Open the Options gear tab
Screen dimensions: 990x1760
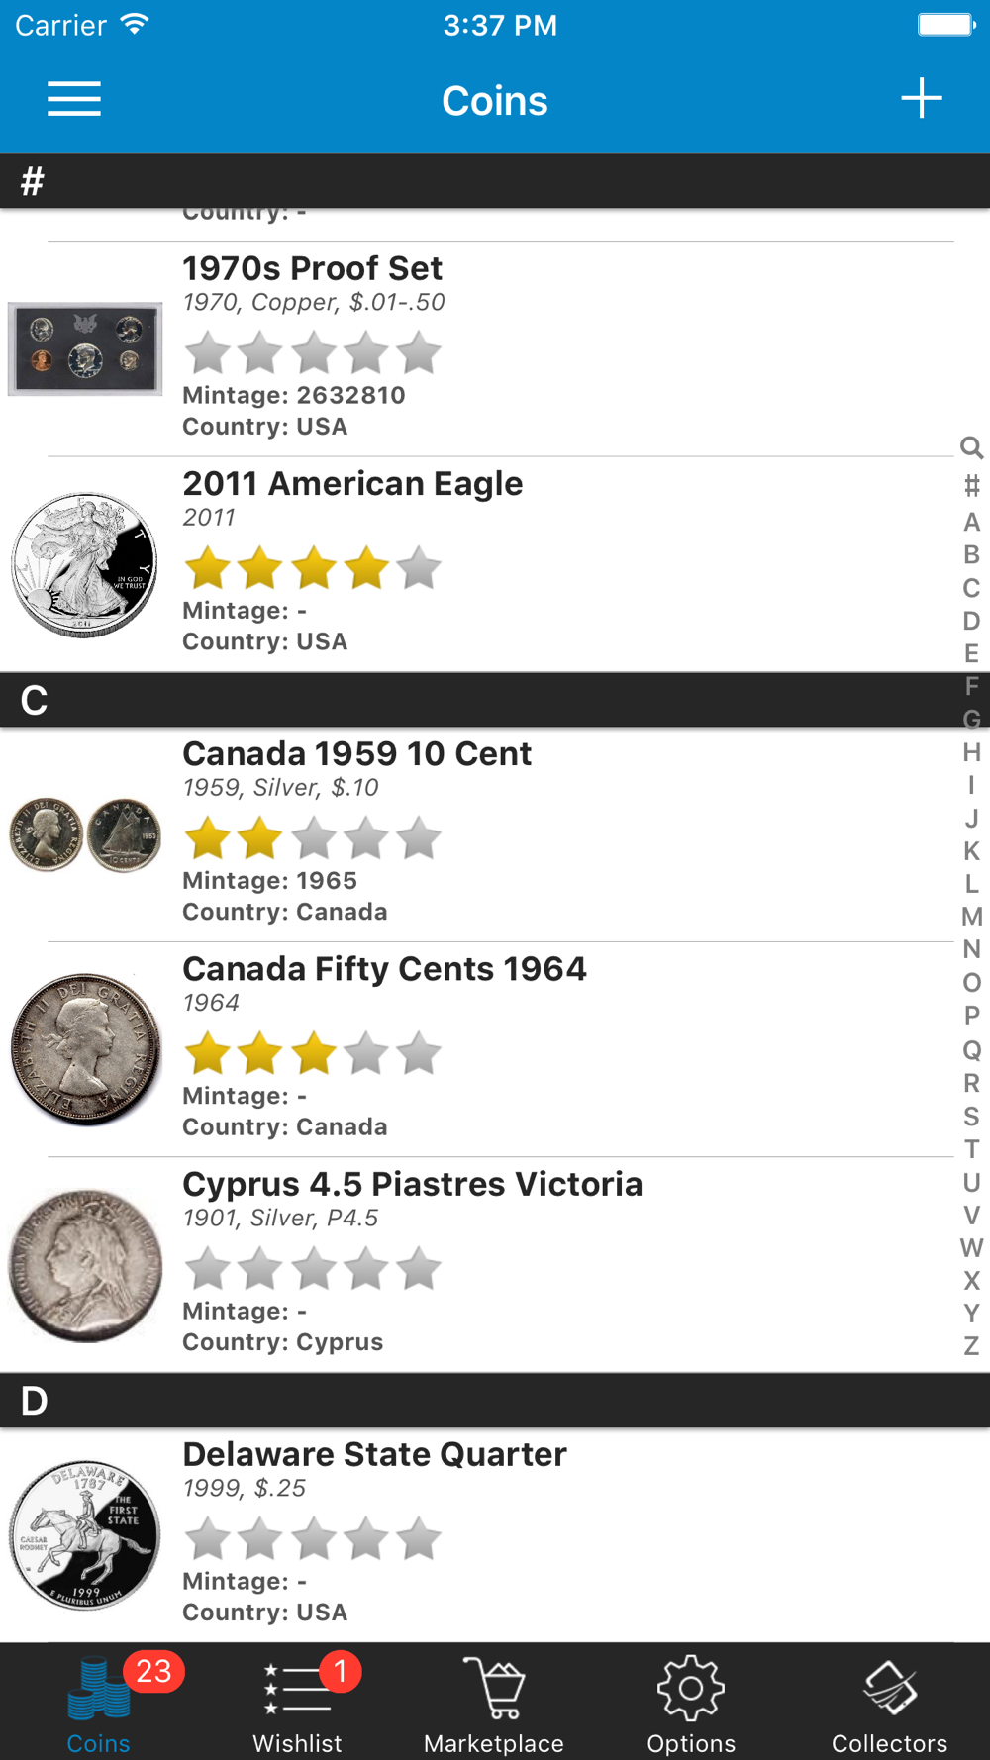[x=691, y=1703]
